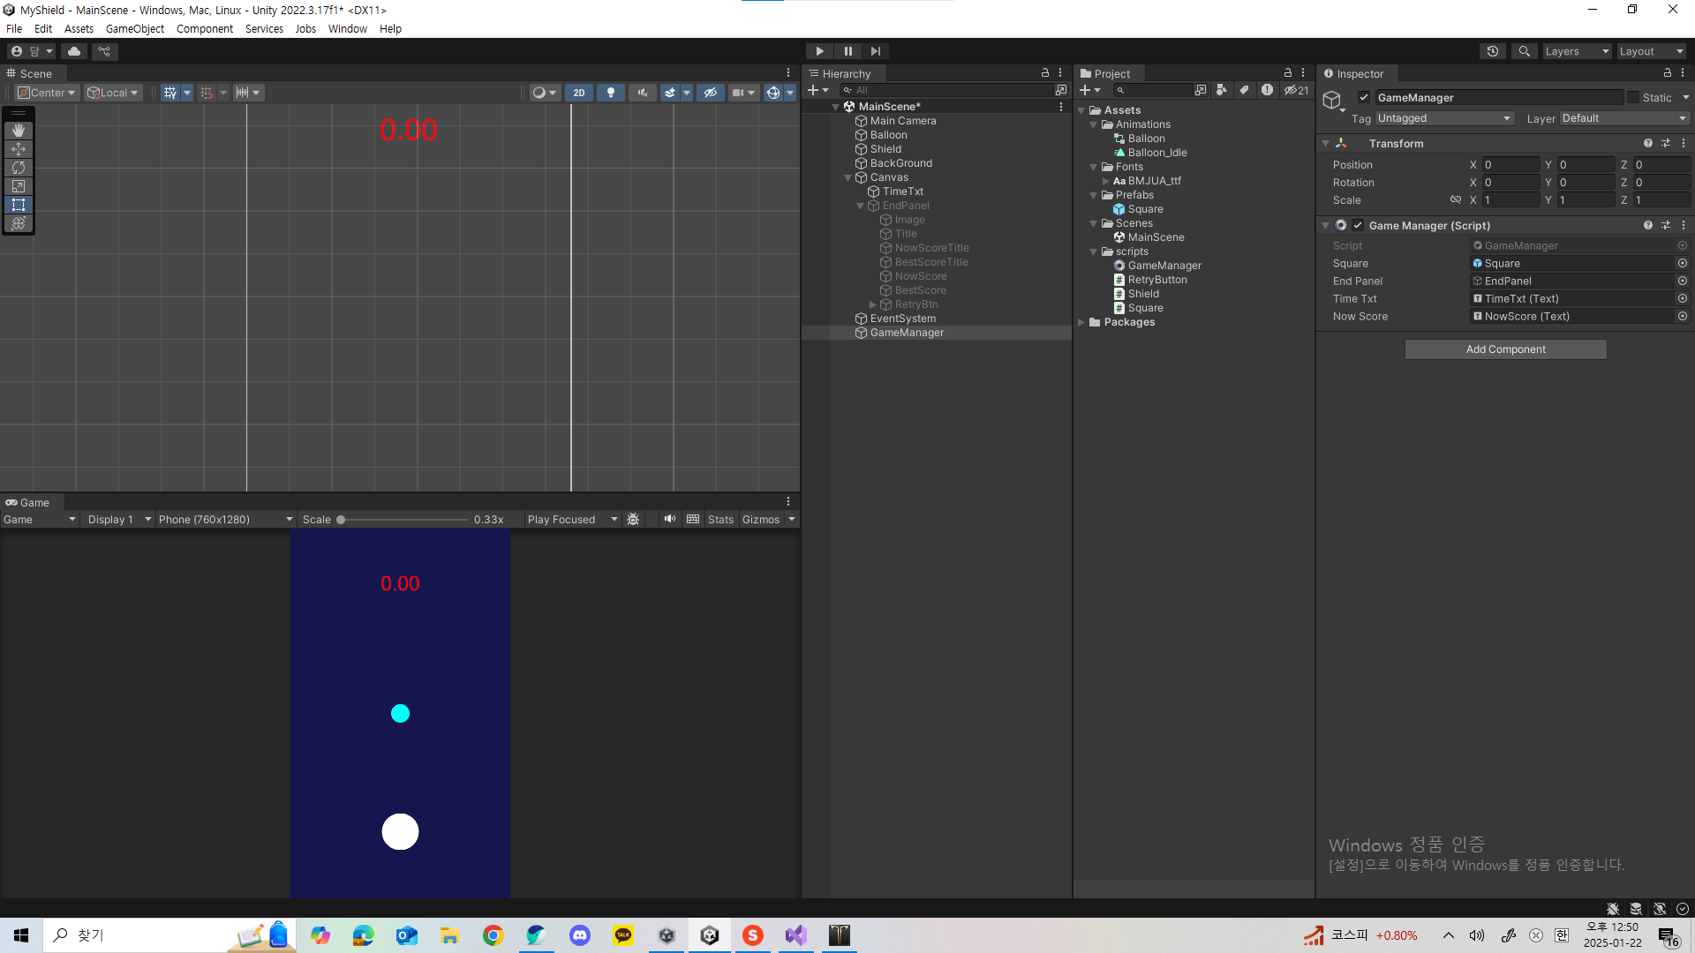
Task: Toggle the GameManager active checkbox
Action: (x=1364, y=98)
